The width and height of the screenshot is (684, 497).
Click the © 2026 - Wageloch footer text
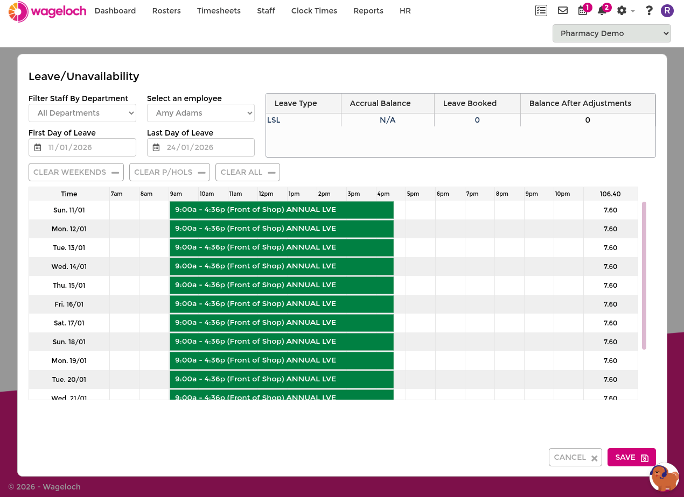(x=44, y=487)
